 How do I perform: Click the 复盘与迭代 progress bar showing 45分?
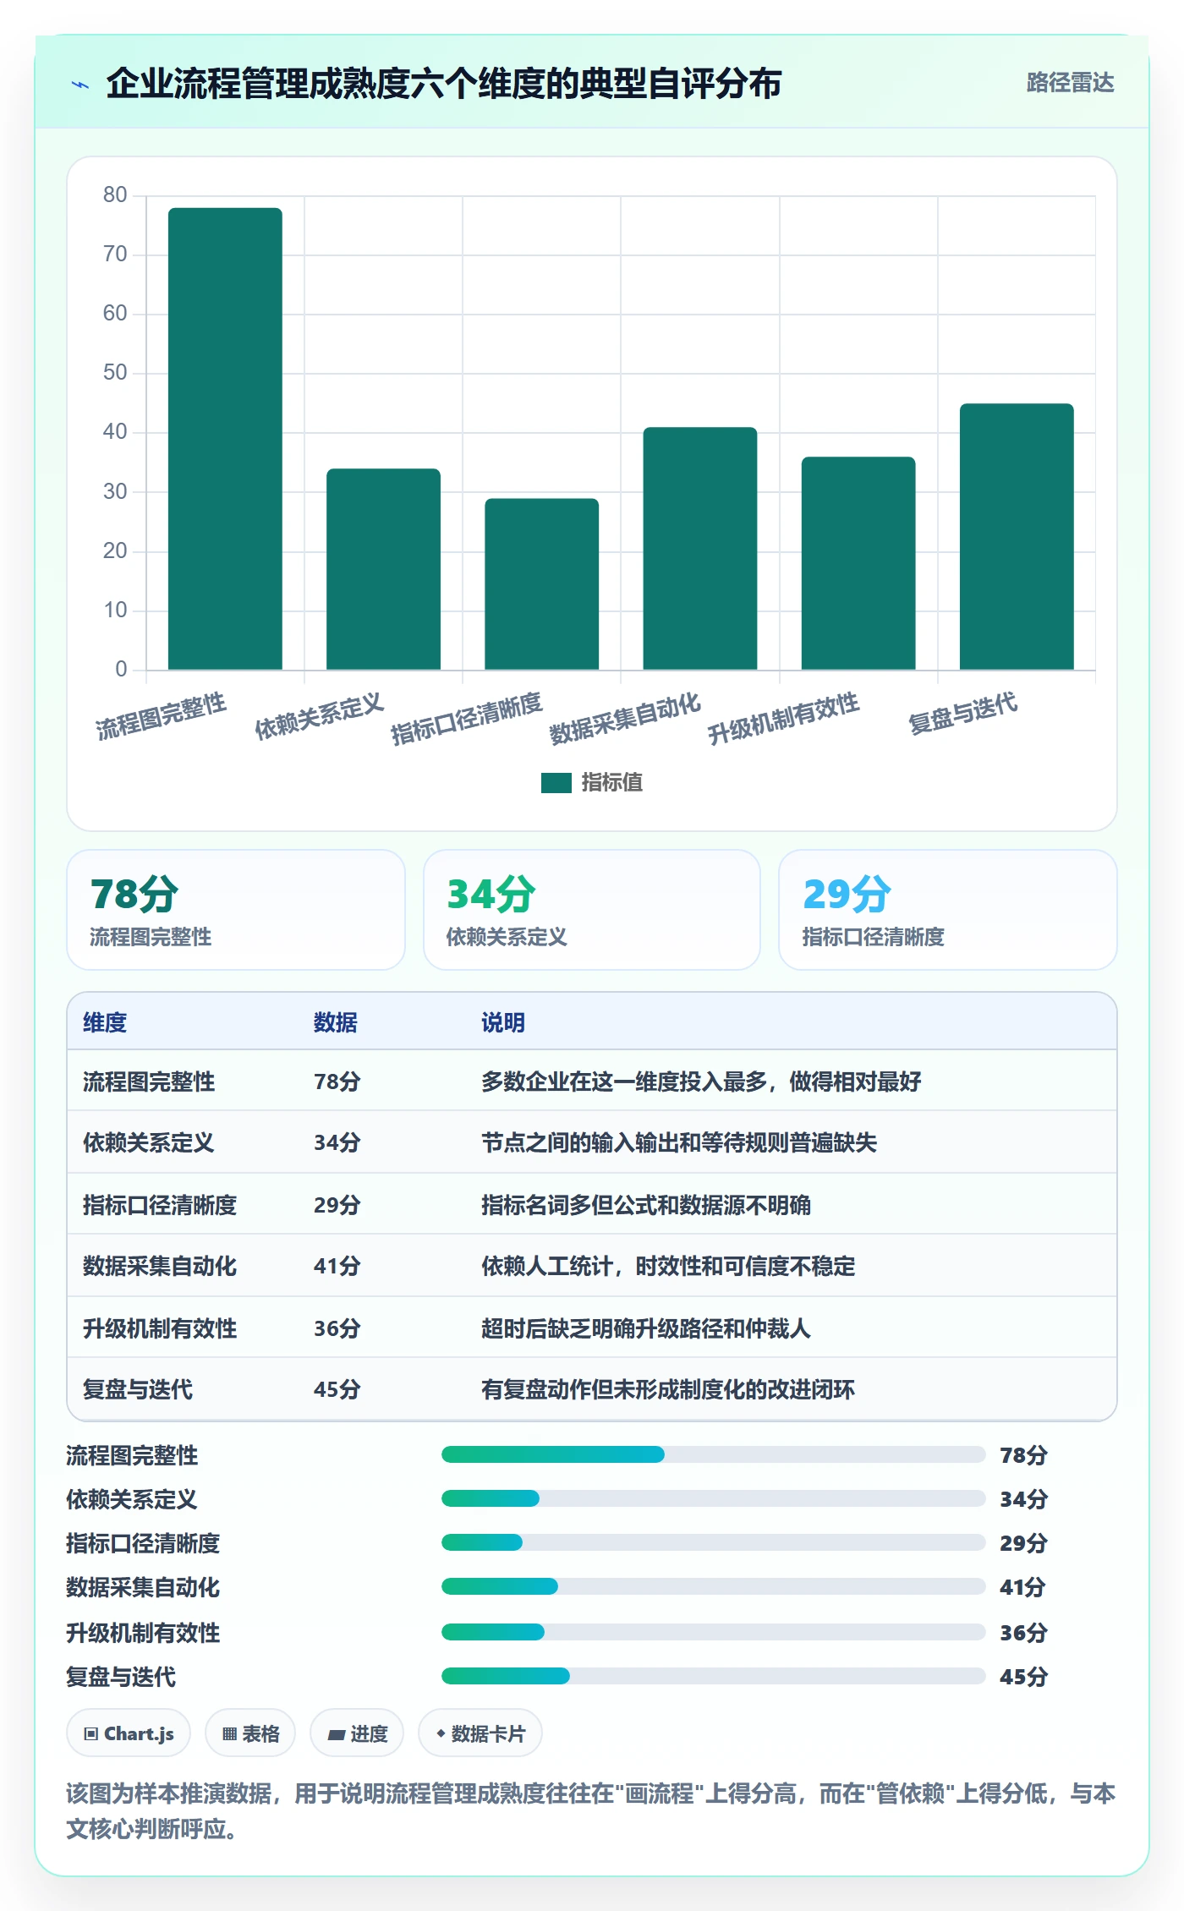coord(714,1676)
